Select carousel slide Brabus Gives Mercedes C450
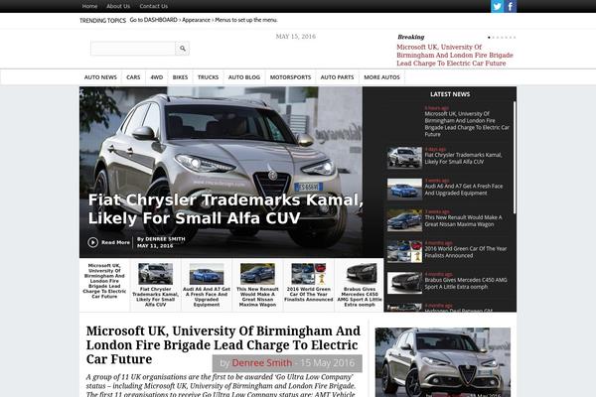This screenshot has height=397, width=596. point(360,285)
